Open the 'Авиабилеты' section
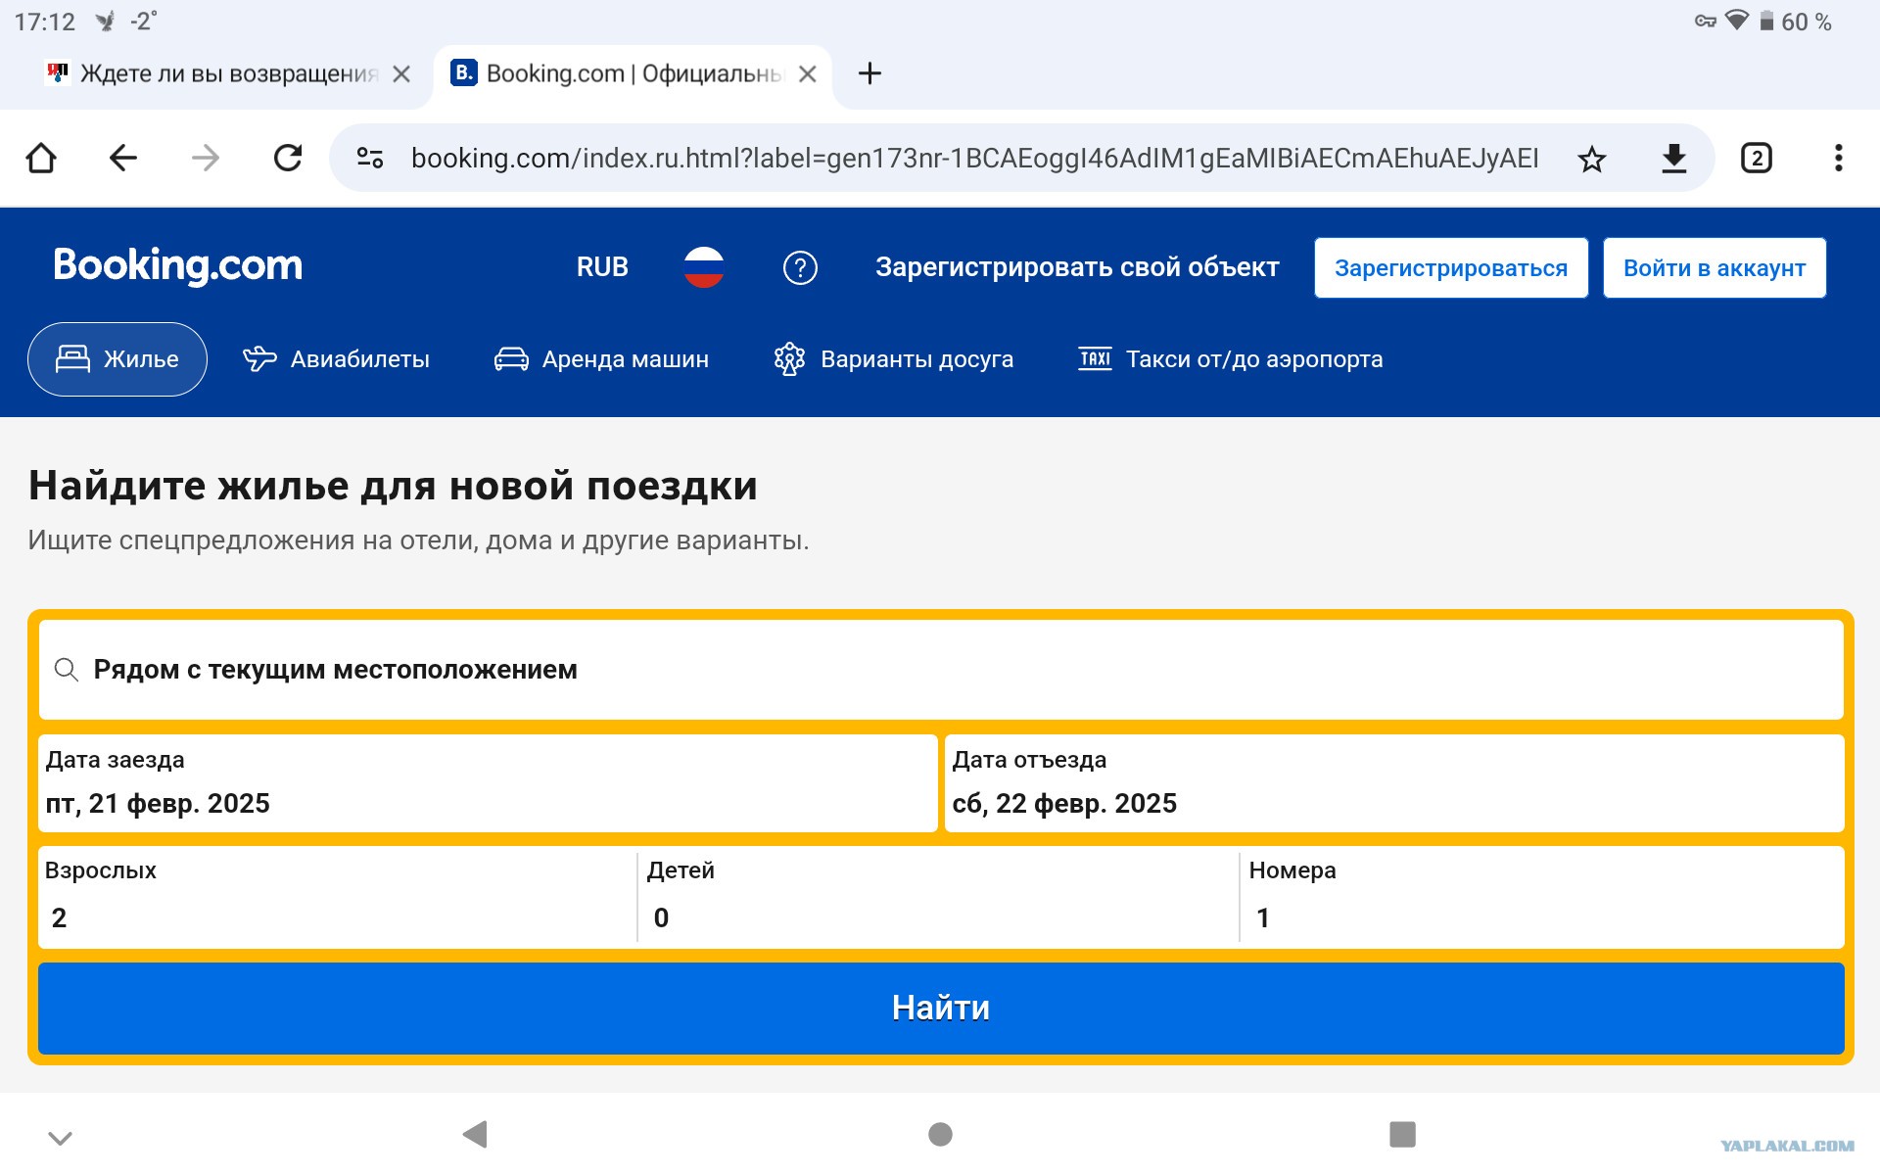The image size is (1880, 1175). 336,359
